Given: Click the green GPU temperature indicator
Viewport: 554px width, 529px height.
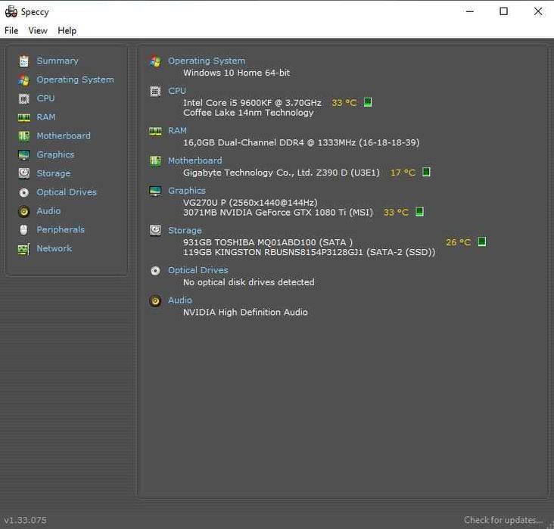Looking at the screenshot, I should [x=419, y=212].
